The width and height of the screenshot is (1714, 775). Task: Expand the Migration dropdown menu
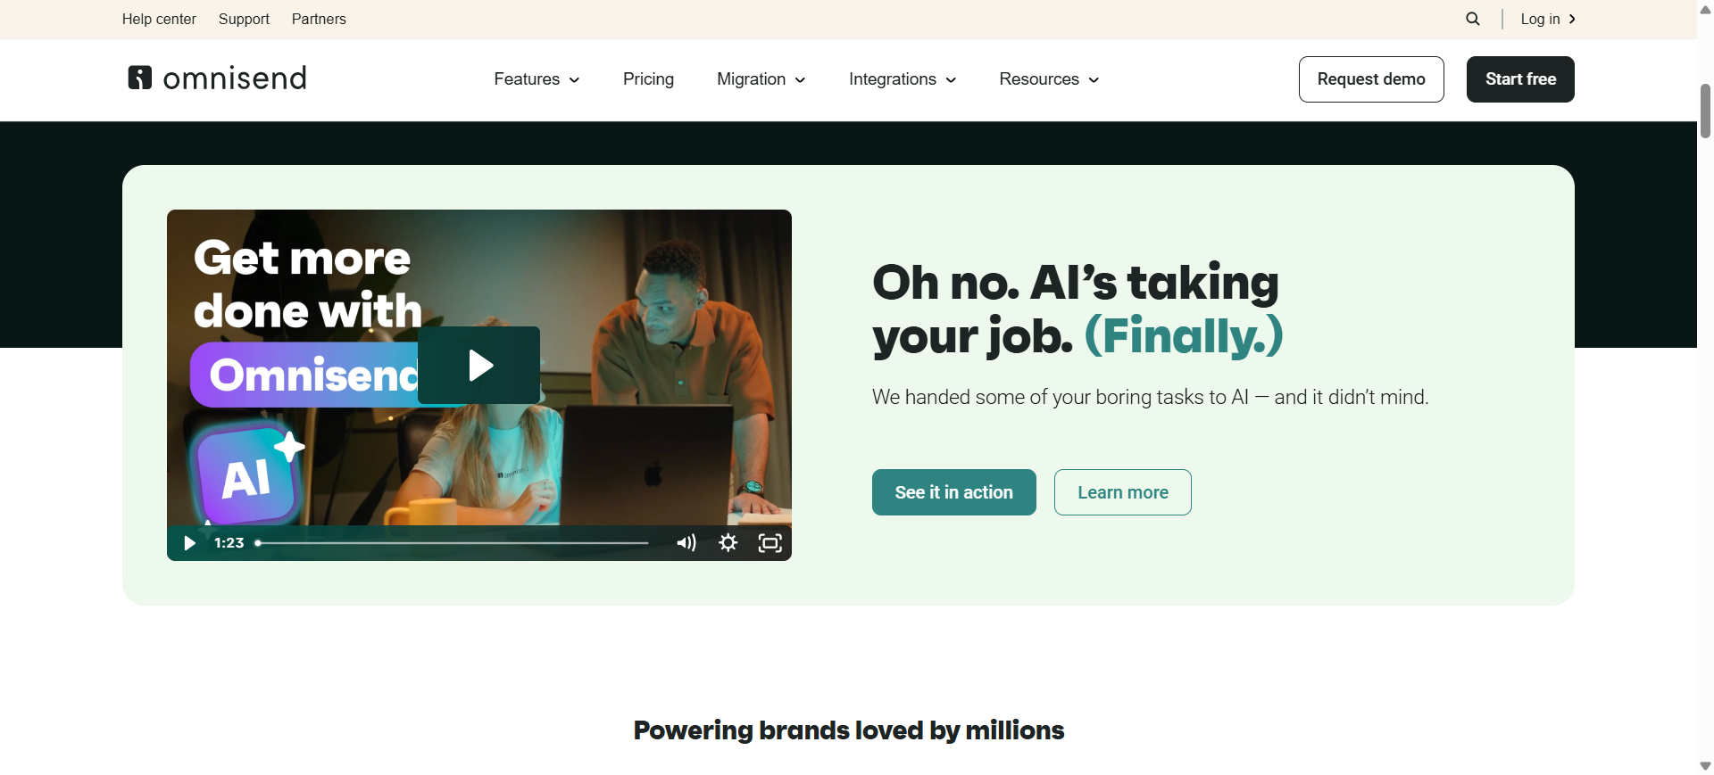(761, 79)
